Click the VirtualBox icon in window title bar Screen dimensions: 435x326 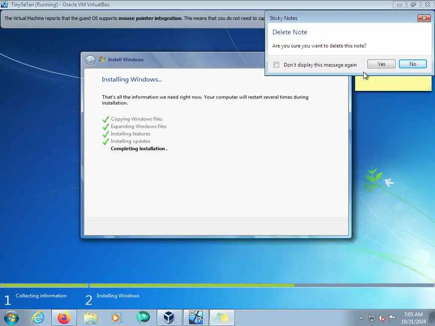pyautogui.click(x=4, y=4)
